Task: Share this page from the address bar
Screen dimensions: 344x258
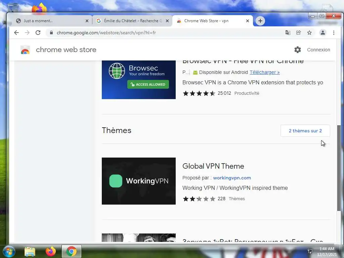Action: click(298, 33)
